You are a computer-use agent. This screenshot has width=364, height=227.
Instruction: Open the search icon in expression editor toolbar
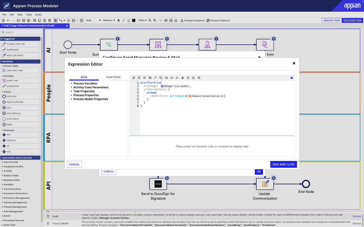[161, 78]
